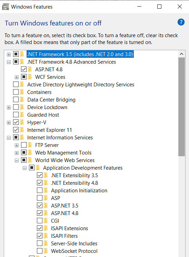The width and height of the screenshot is (189, 257).
Task: Uncheck the top-level ASP.NET 4.8 under .NET Framework 4.8
Action: tap(24, 69)
